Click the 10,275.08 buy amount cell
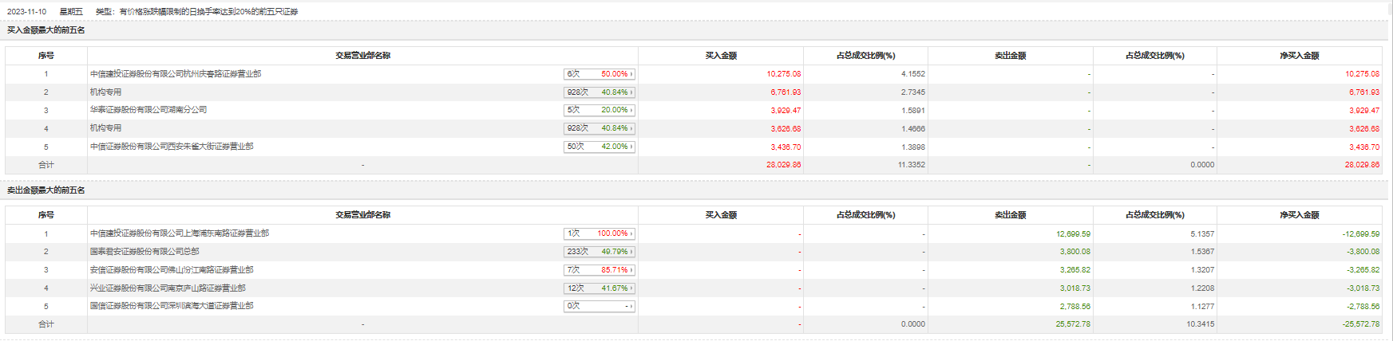Screen dimensions: 1393x341 pyautogui.click(x=783, y=74)
